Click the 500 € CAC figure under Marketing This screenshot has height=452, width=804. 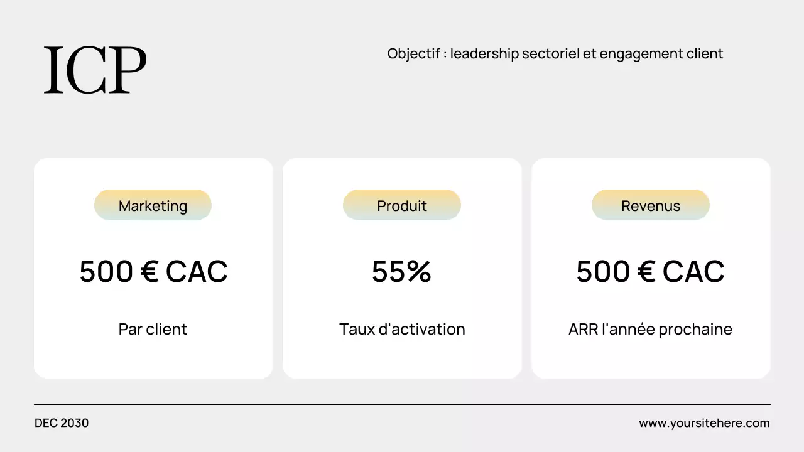[153, 271]
